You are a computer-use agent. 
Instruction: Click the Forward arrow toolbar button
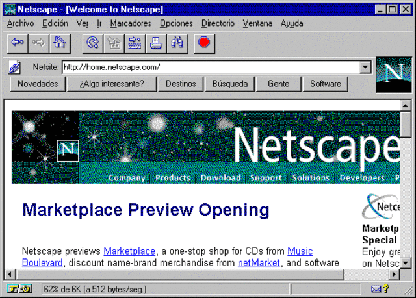39,43
